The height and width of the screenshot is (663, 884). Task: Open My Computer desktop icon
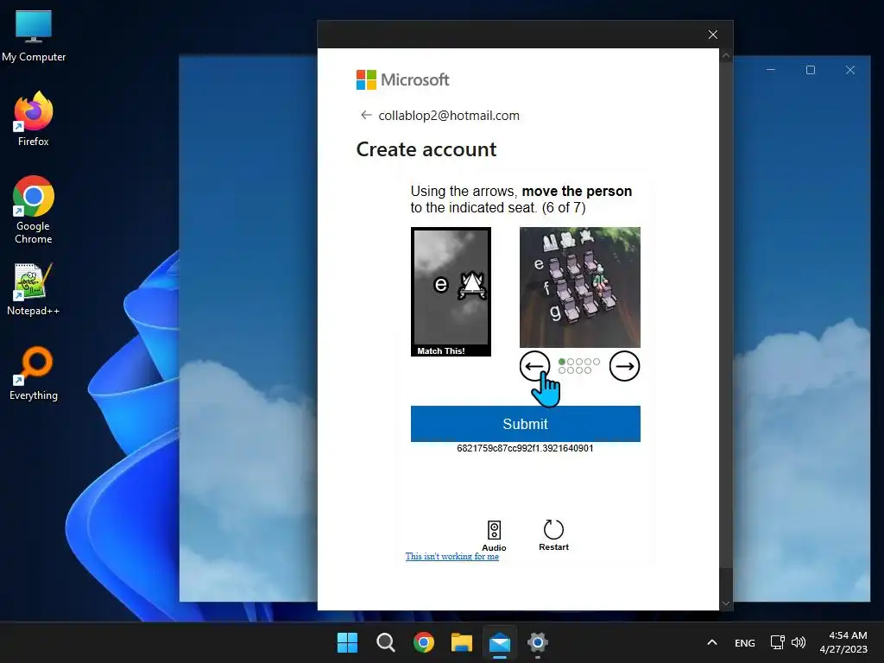pyautogui.click(x=34, y=36)
